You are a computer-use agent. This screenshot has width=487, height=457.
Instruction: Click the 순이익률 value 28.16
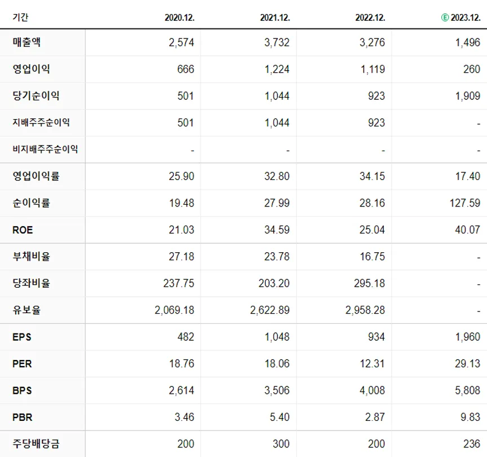click(372, 203)
